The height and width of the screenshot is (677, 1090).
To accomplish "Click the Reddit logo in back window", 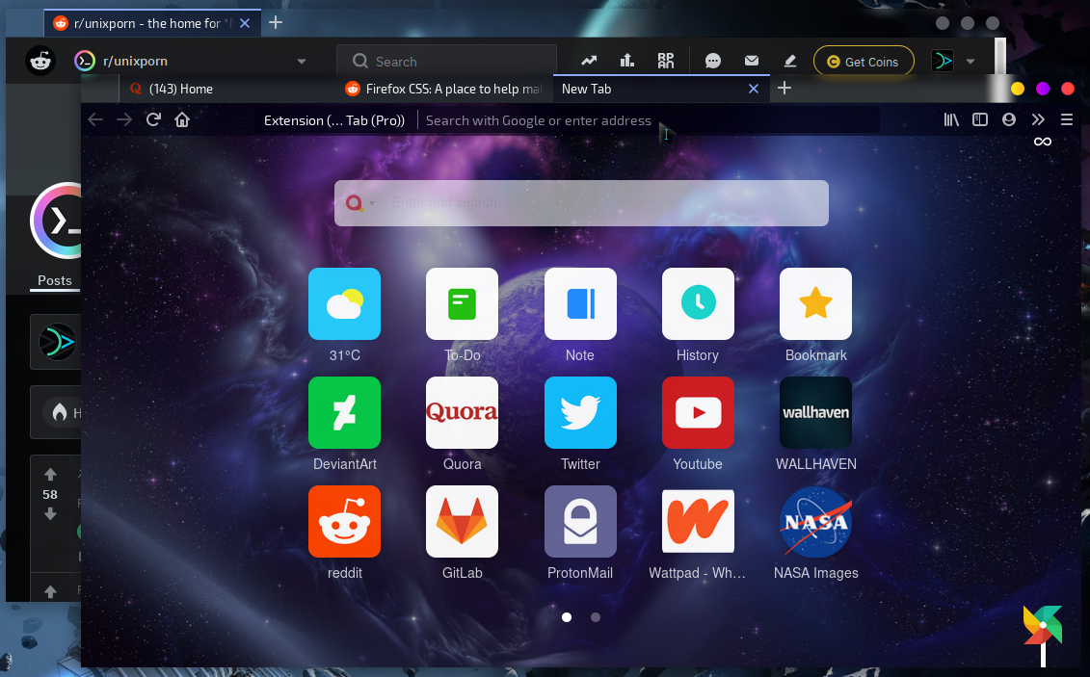I will click(40, 61).
